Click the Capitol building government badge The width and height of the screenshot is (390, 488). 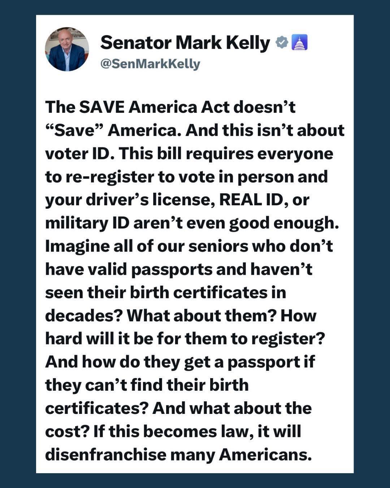[x=299, y=42]
